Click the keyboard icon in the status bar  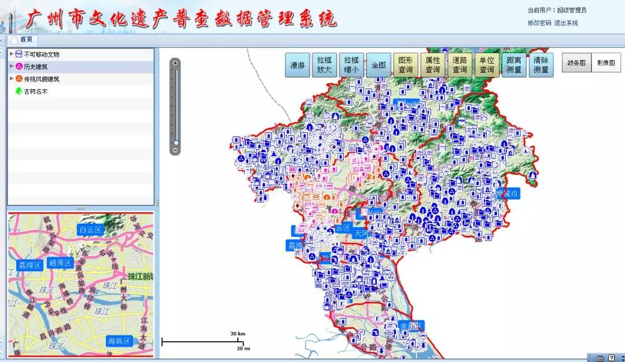pyautogui.click(x=600, y=359)
